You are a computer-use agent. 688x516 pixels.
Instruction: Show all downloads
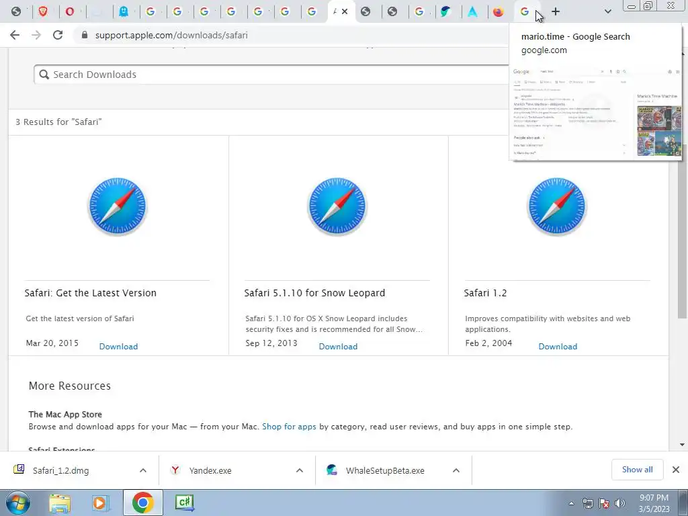[x=637, y=470]
